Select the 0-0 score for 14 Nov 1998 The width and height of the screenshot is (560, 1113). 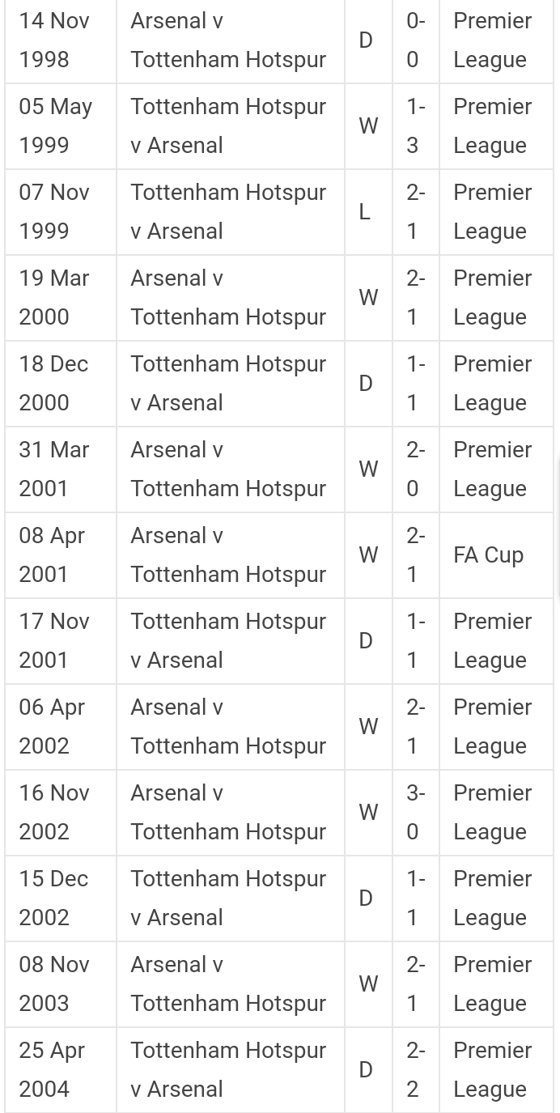click(x=414, y=40)
